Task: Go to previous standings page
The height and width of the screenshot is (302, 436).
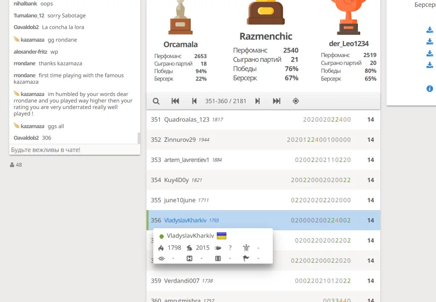Action: [194, 101]
